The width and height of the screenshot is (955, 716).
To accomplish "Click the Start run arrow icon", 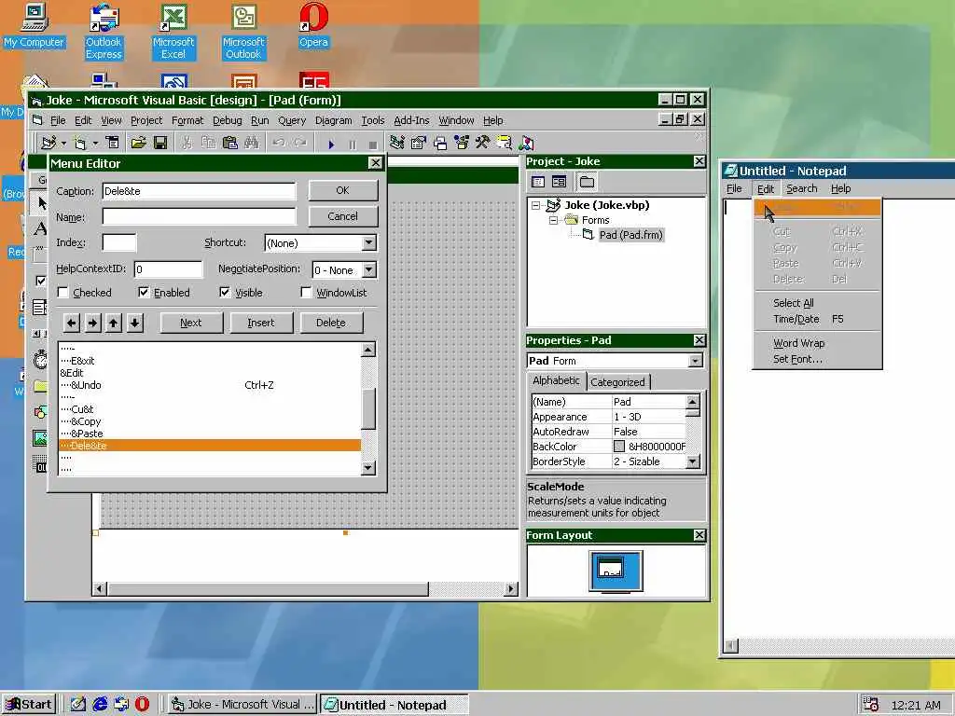I will click(331, 145).
